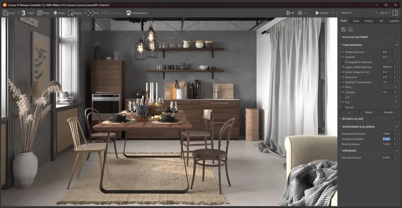Click the Simple Exposure spinner arrows
Viewport: 402px width, 208px height.
pos(395,52)
